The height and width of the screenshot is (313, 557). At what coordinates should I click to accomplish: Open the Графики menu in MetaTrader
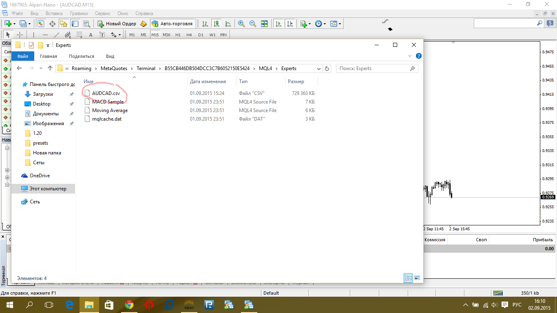coord(79,13)
